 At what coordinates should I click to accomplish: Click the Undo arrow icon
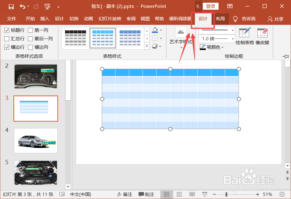[22, 7]
